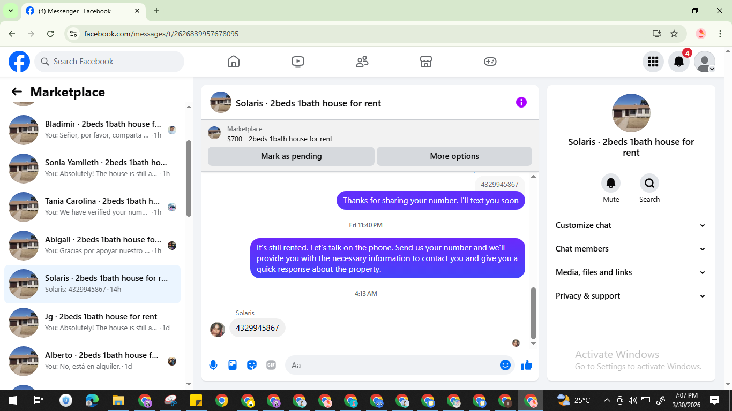Open More options for listing
This screenshot has width=732, height=411.
(x=454, y=156)
